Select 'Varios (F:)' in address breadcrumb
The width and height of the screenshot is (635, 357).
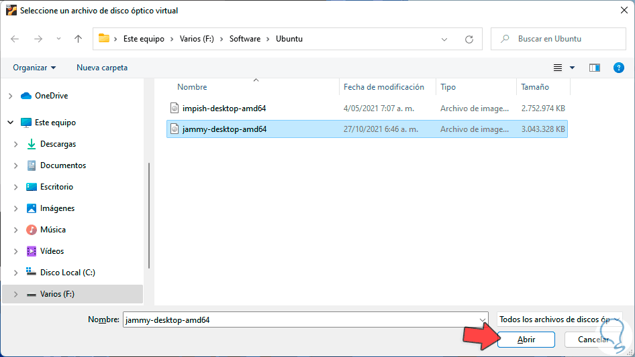(x=197, y=39)
